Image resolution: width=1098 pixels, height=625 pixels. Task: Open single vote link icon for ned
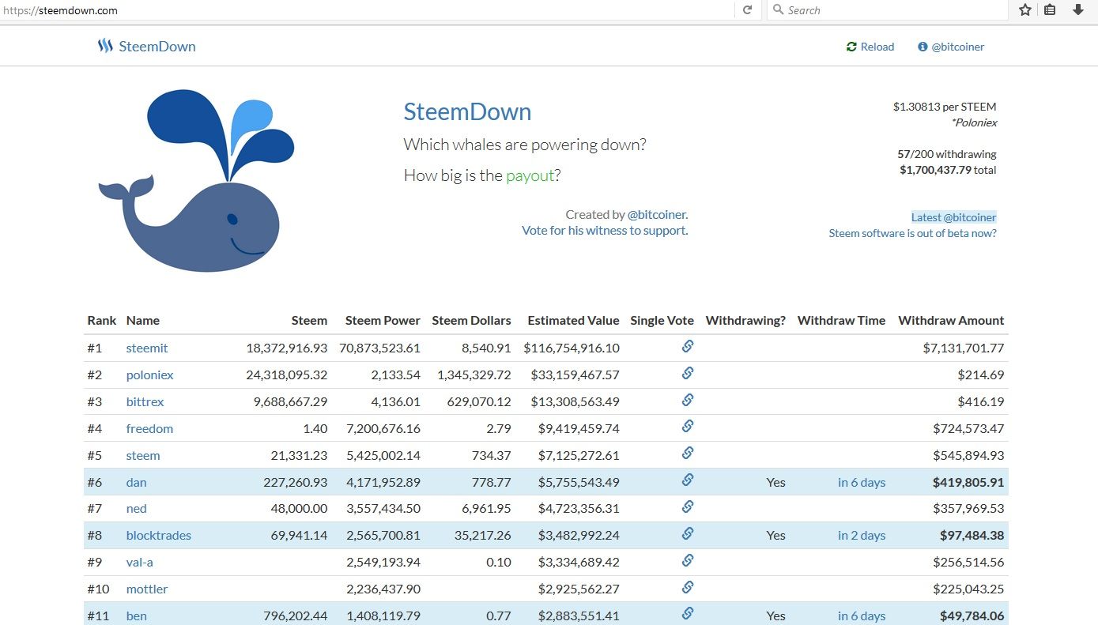tap(688, 506)
